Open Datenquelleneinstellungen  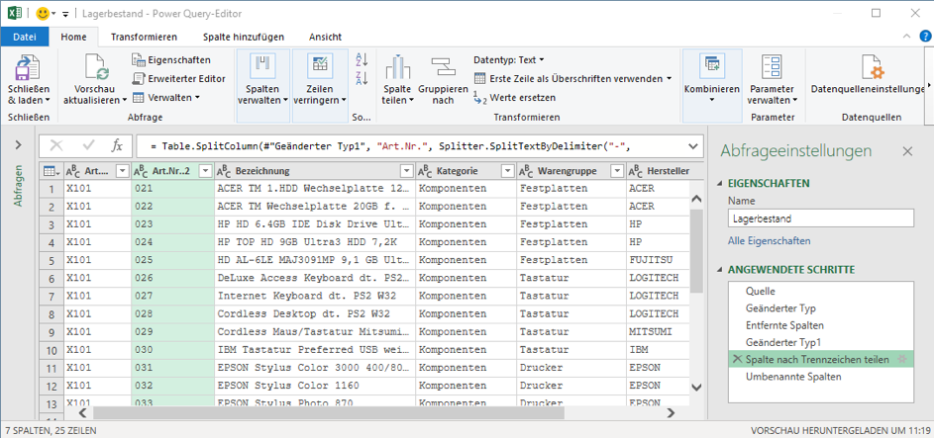pyautogui.click(x=872, y=68)
